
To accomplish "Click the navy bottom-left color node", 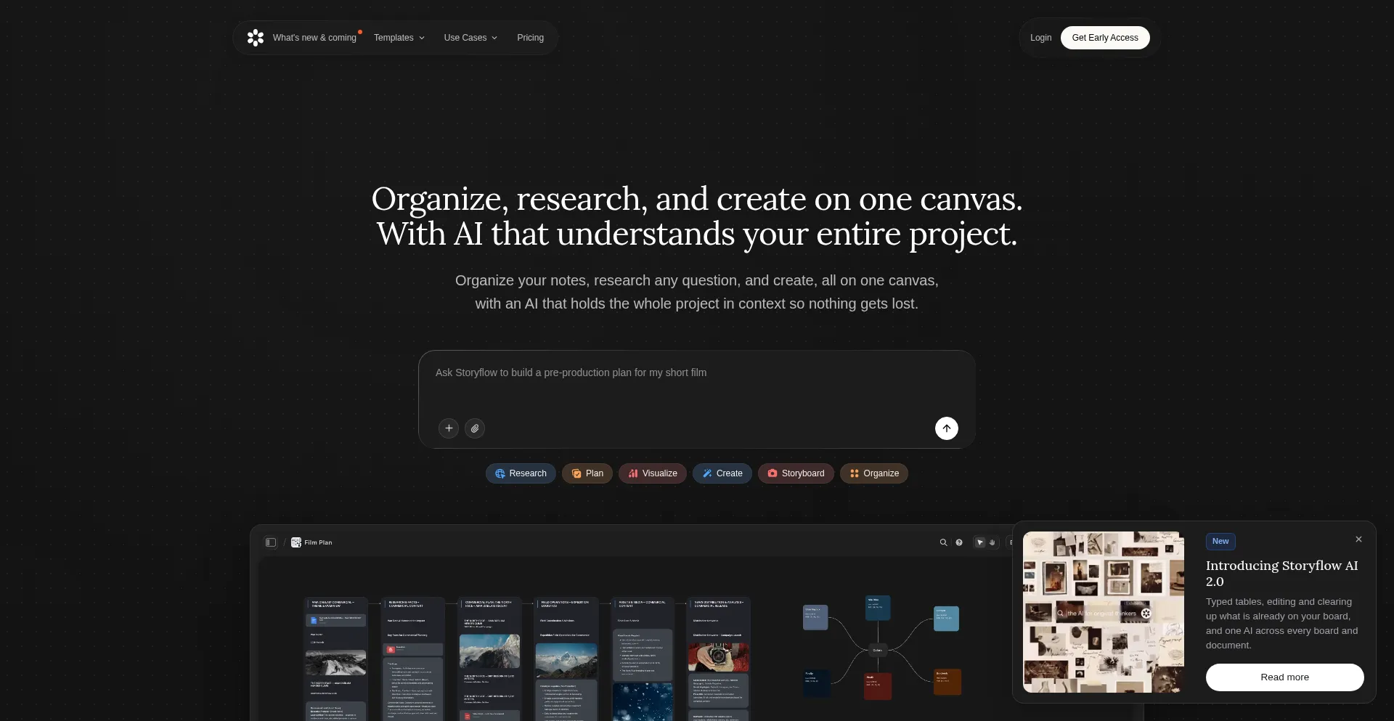I will (816, 683).
